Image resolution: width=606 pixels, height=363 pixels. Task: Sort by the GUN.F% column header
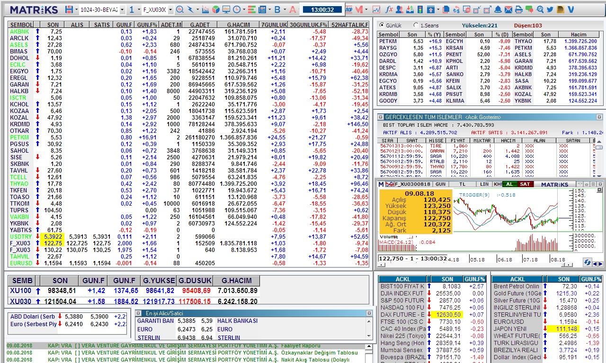tap(147, 25)
